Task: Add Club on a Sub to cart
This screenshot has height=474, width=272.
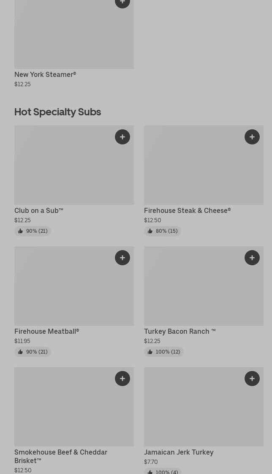Action: (x=122, y=137)
